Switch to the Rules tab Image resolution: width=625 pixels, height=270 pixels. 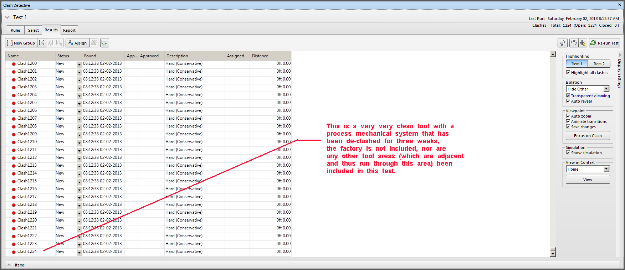coord(16,30)
